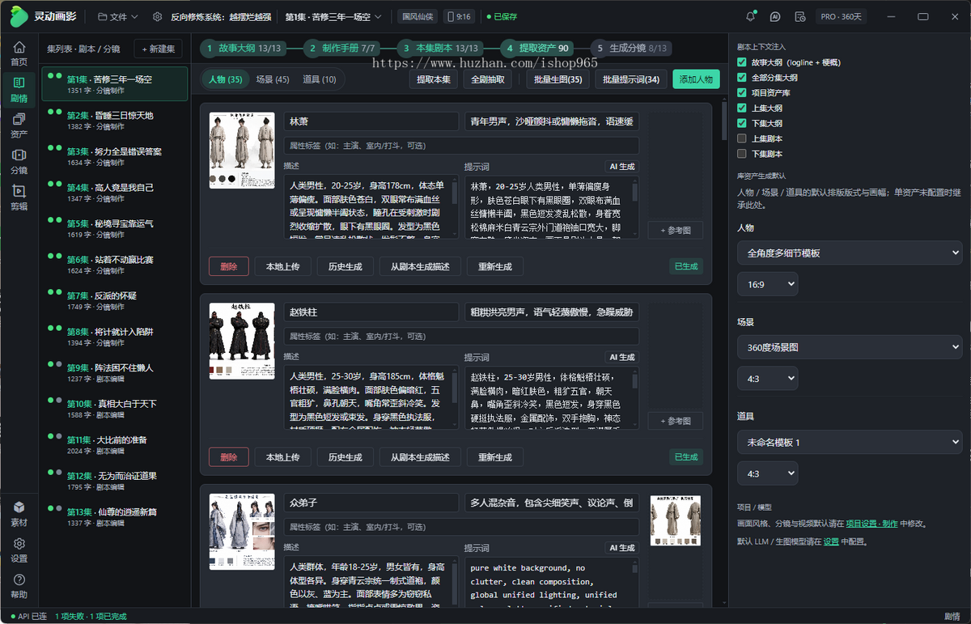This screenshot has width=971, height=624.
Task: Click the 新建集 button
Action: [x=158, y=49]
